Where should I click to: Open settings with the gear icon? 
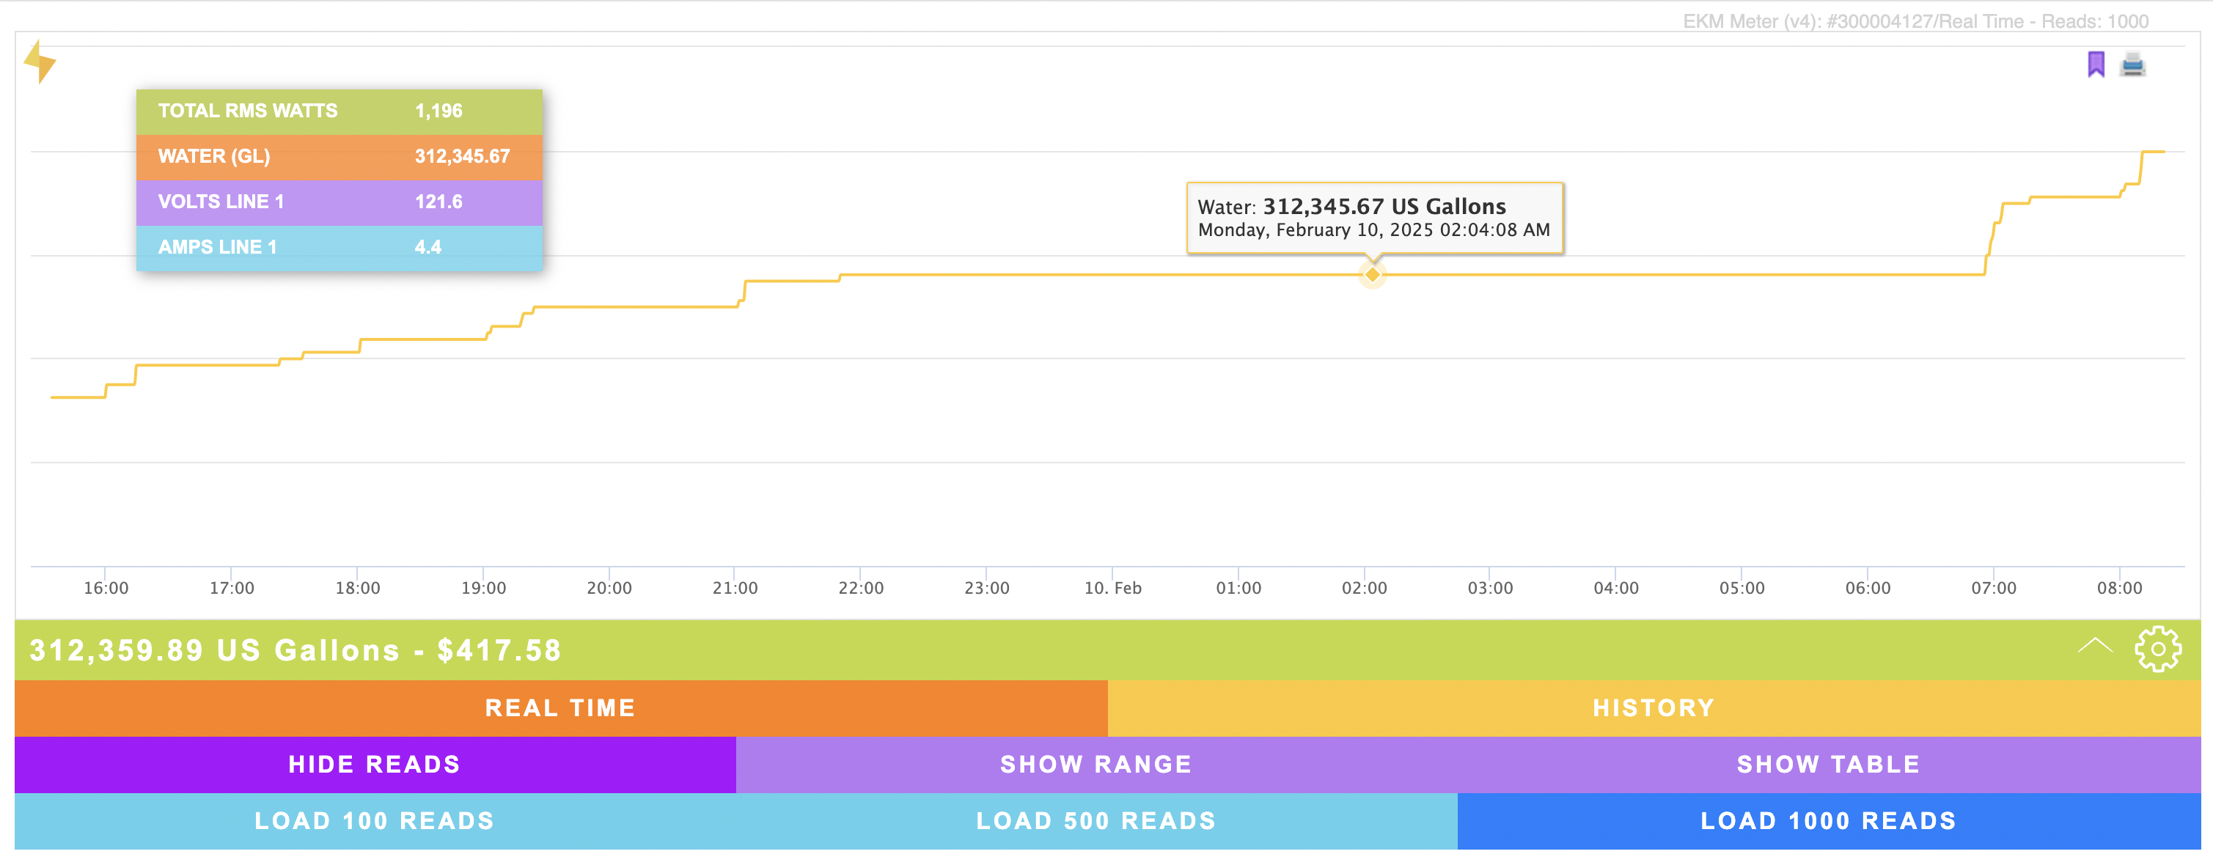(x=2157, y=649)
